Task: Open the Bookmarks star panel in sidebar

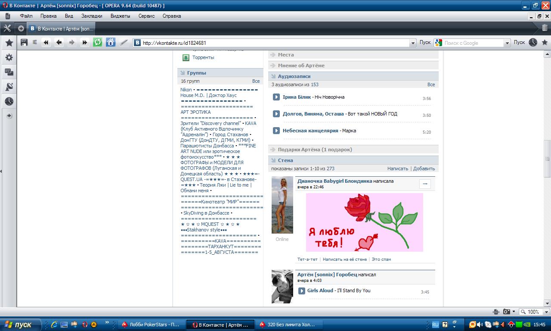Action: point(9,43)
